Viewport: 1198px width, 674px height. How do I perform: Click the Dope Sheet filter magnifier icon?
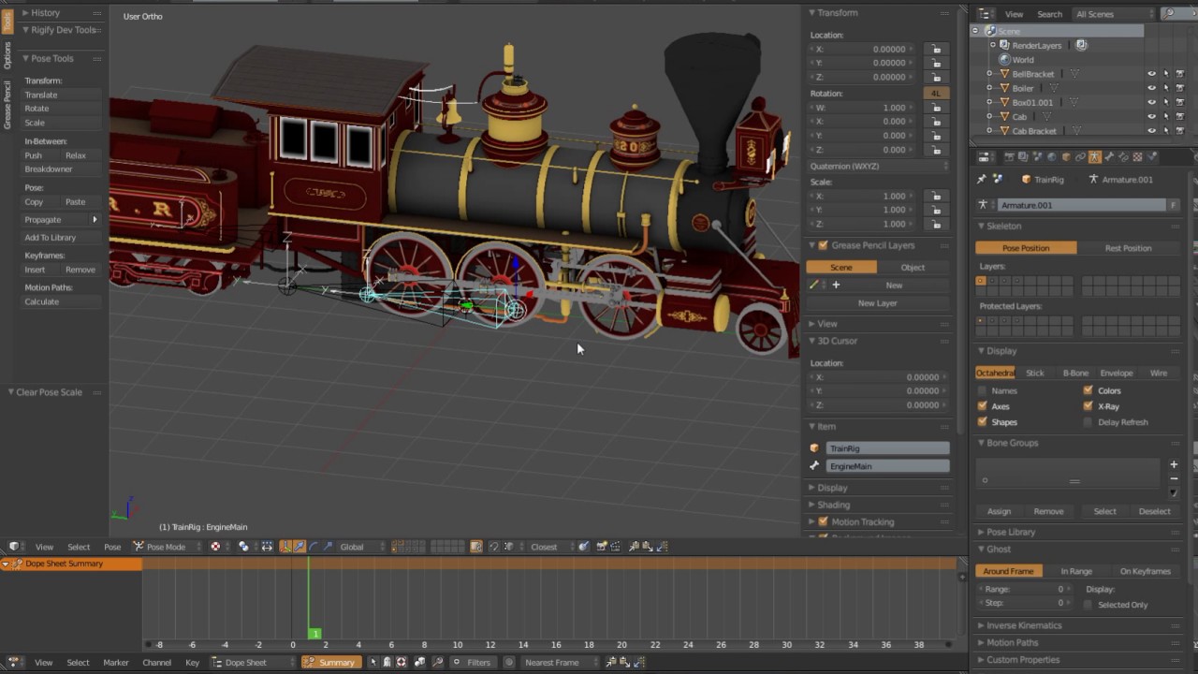click(437, 662)
